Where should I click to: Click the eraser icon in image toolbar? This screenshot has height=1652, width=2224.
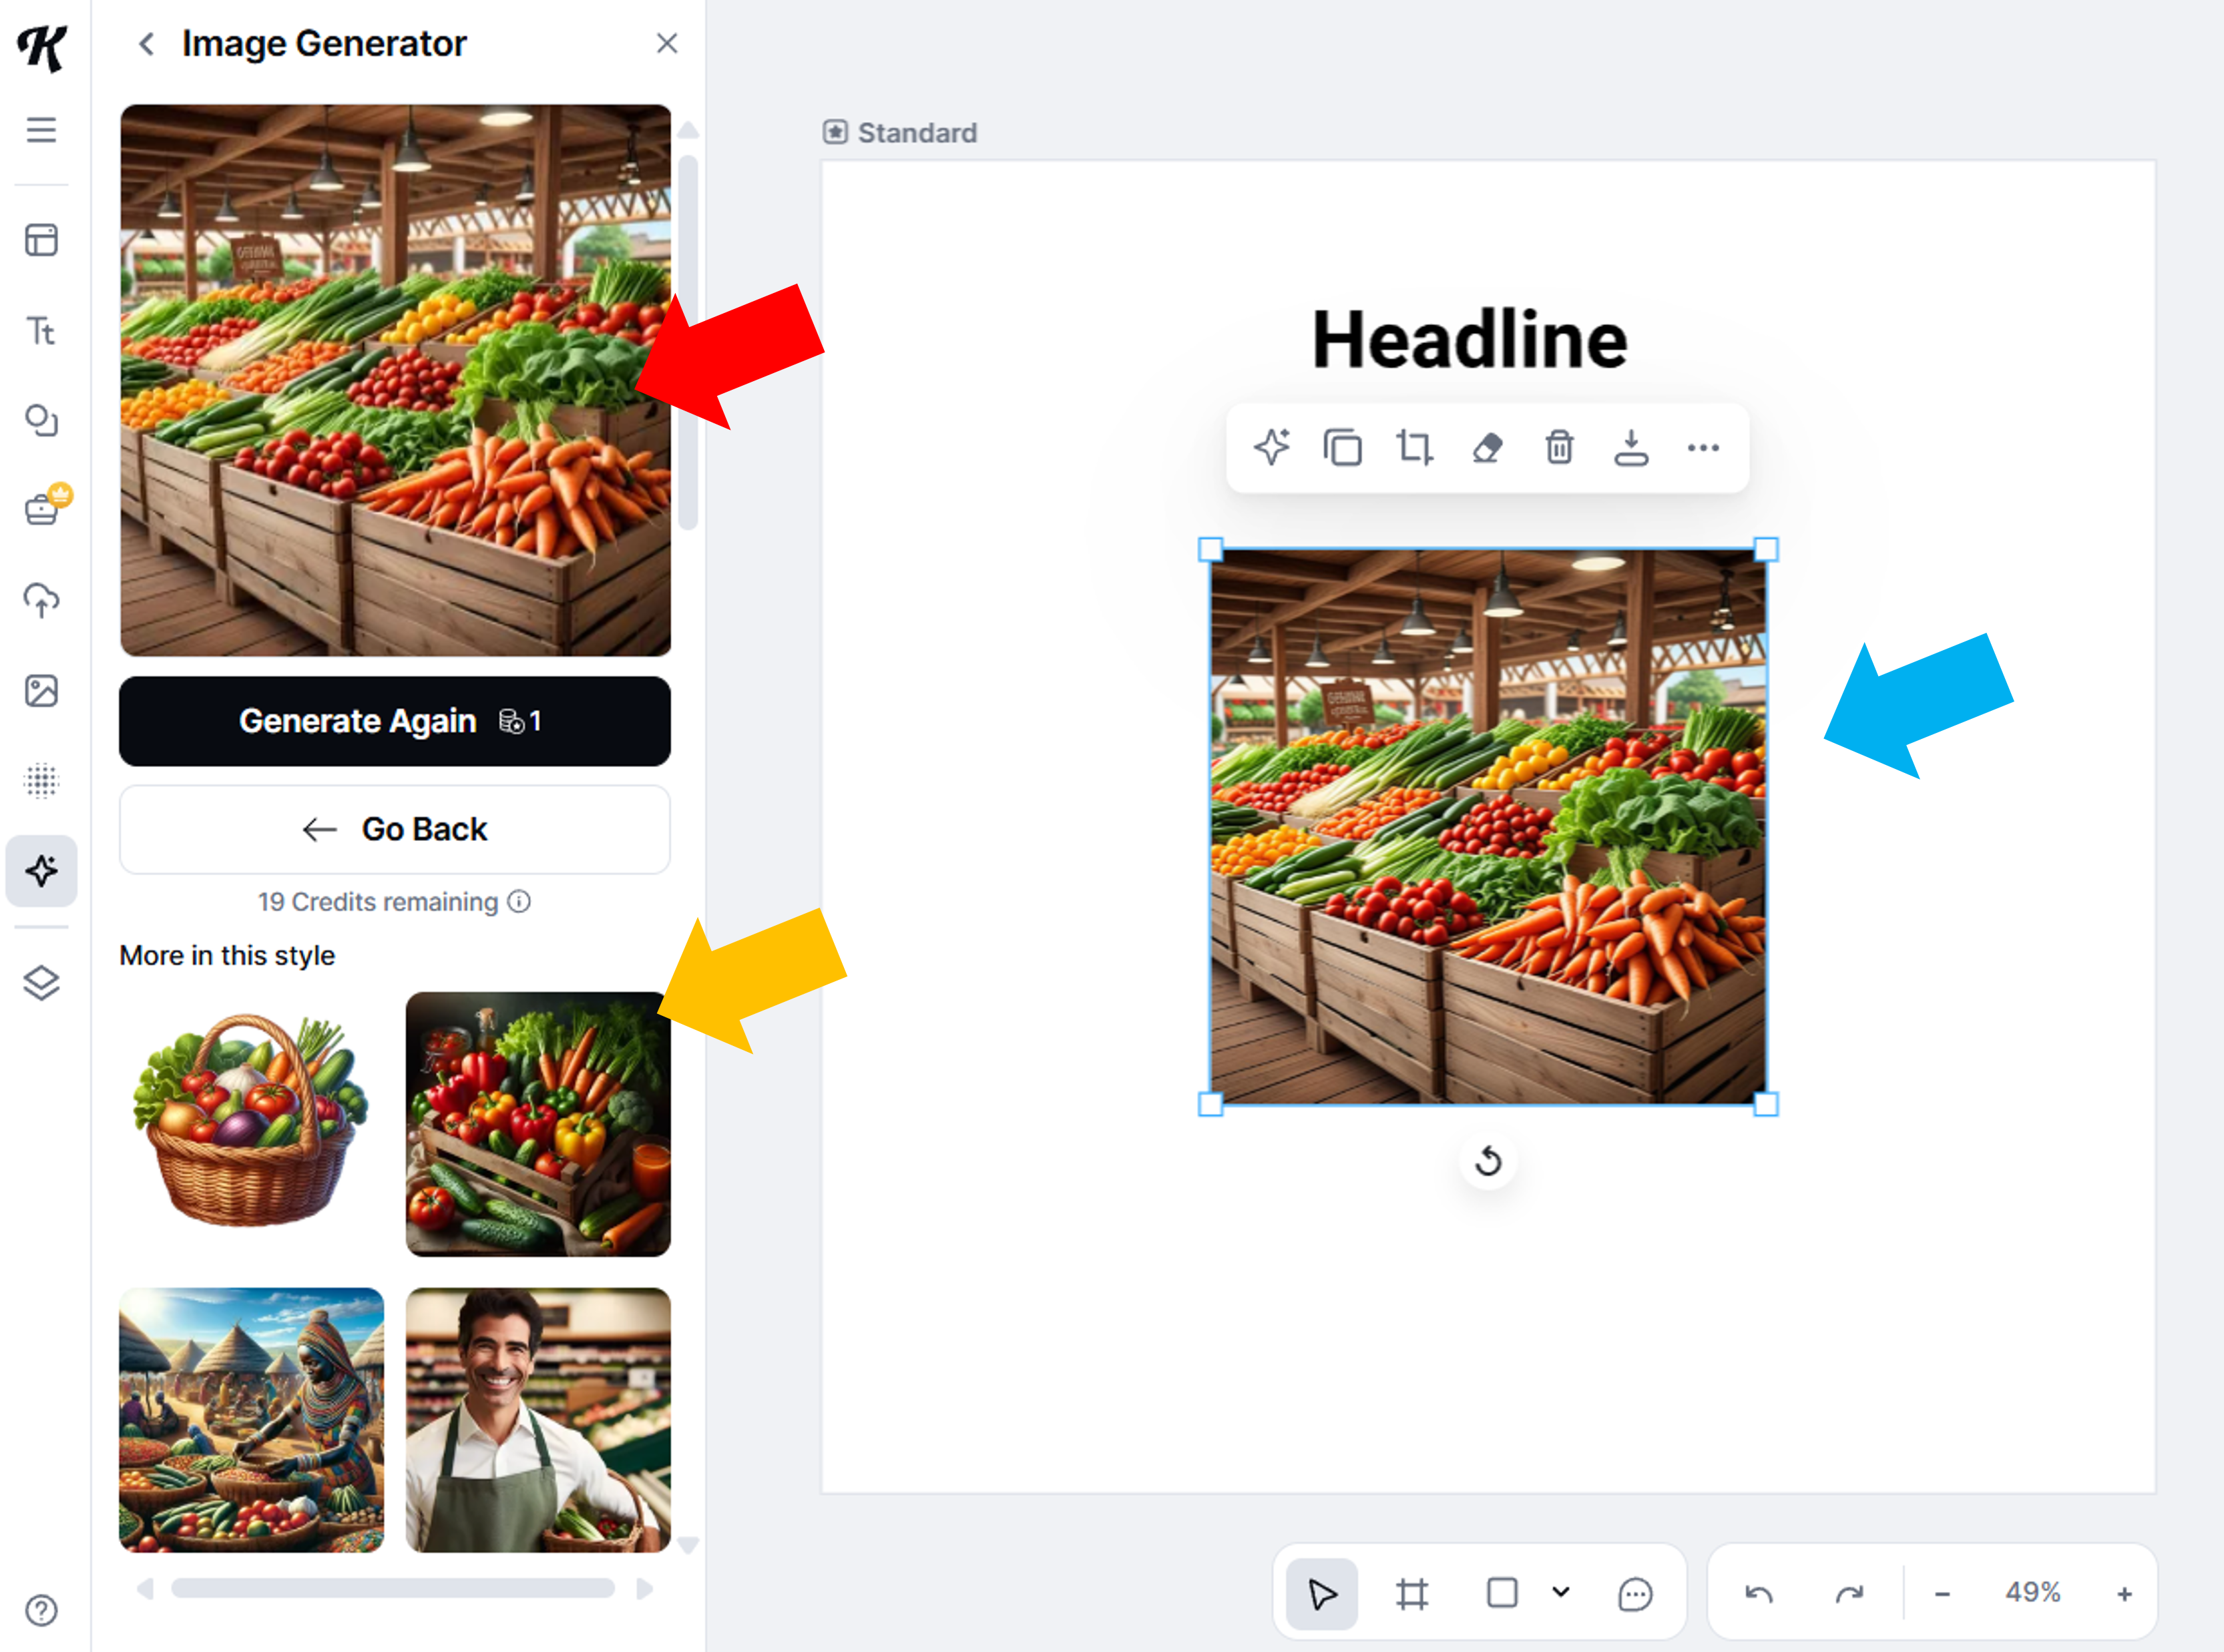tap(1487, 447)
